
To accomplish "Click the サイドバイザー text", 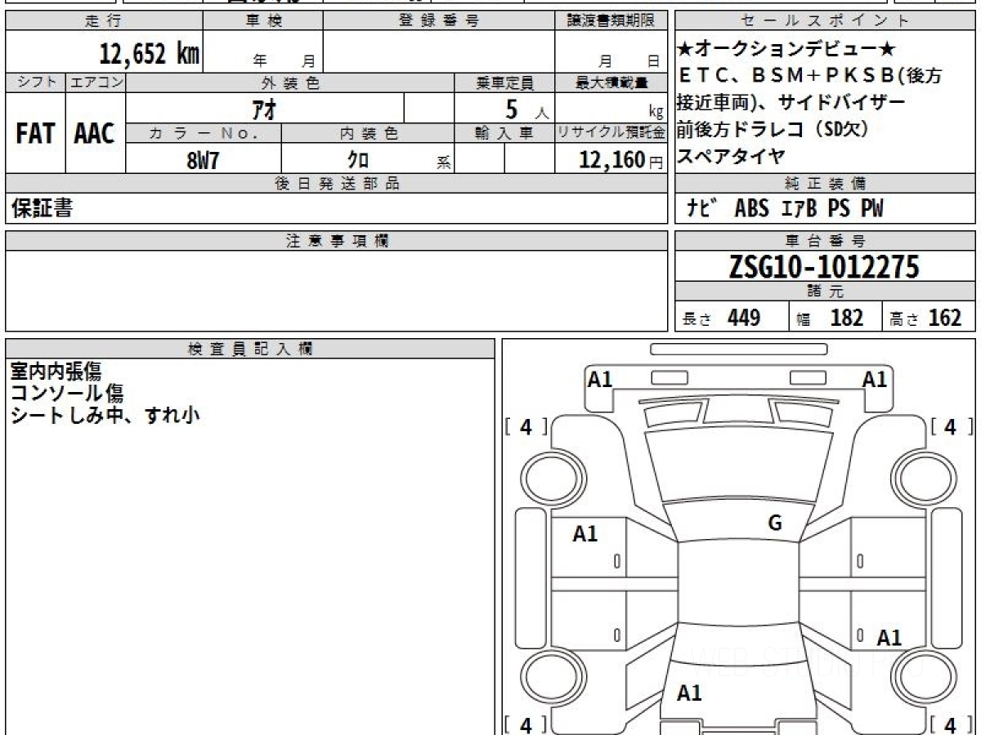I will click(841, 103).
